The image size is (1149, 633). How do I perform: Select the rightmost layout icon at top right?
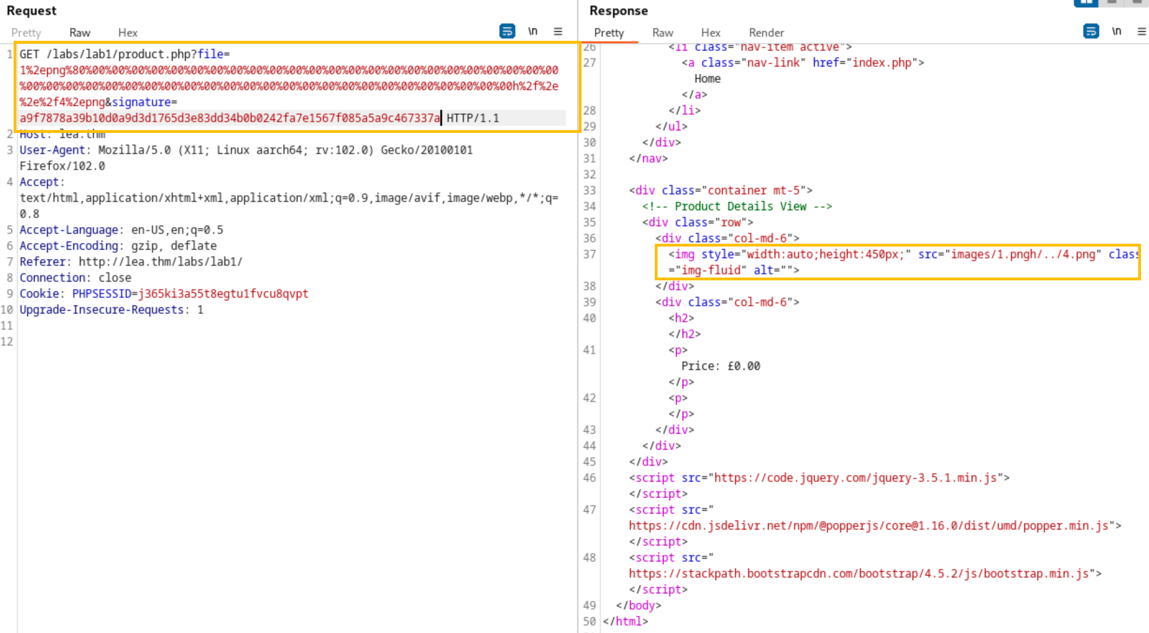(x=1137, y=2)
